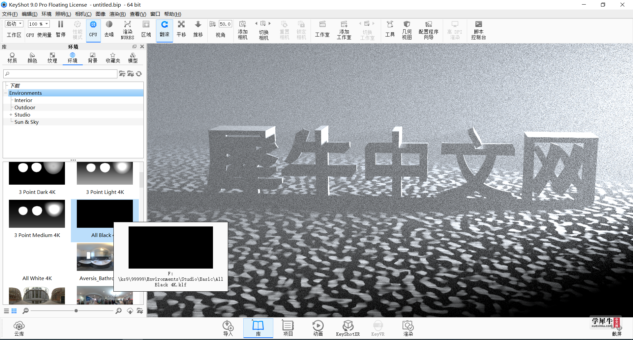Open the 编辑(E) menu
This screenshot has width=633, height=340.
[30, 14]
